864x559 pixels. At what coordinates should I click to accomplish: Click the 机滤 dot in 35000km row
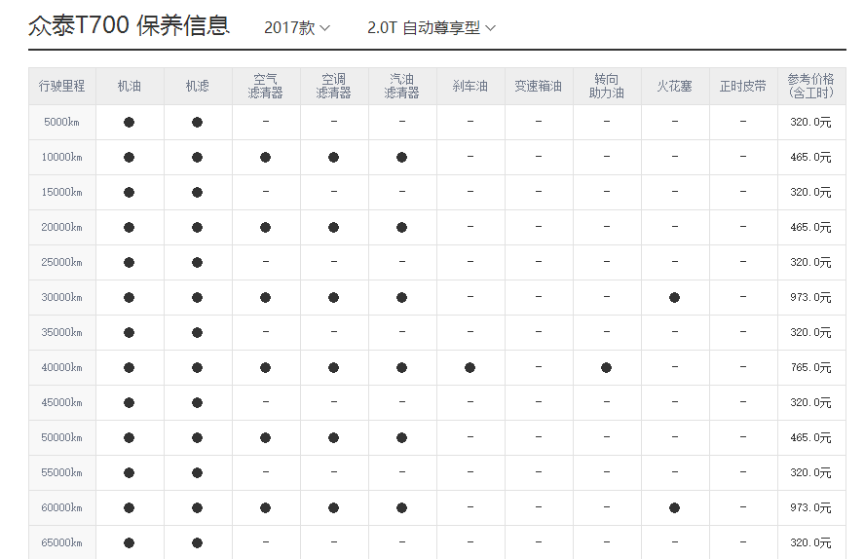[198, 332]
